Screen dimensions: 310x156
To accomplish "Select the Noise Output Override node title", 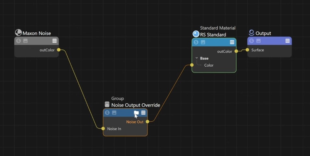I will pos(136,105).
